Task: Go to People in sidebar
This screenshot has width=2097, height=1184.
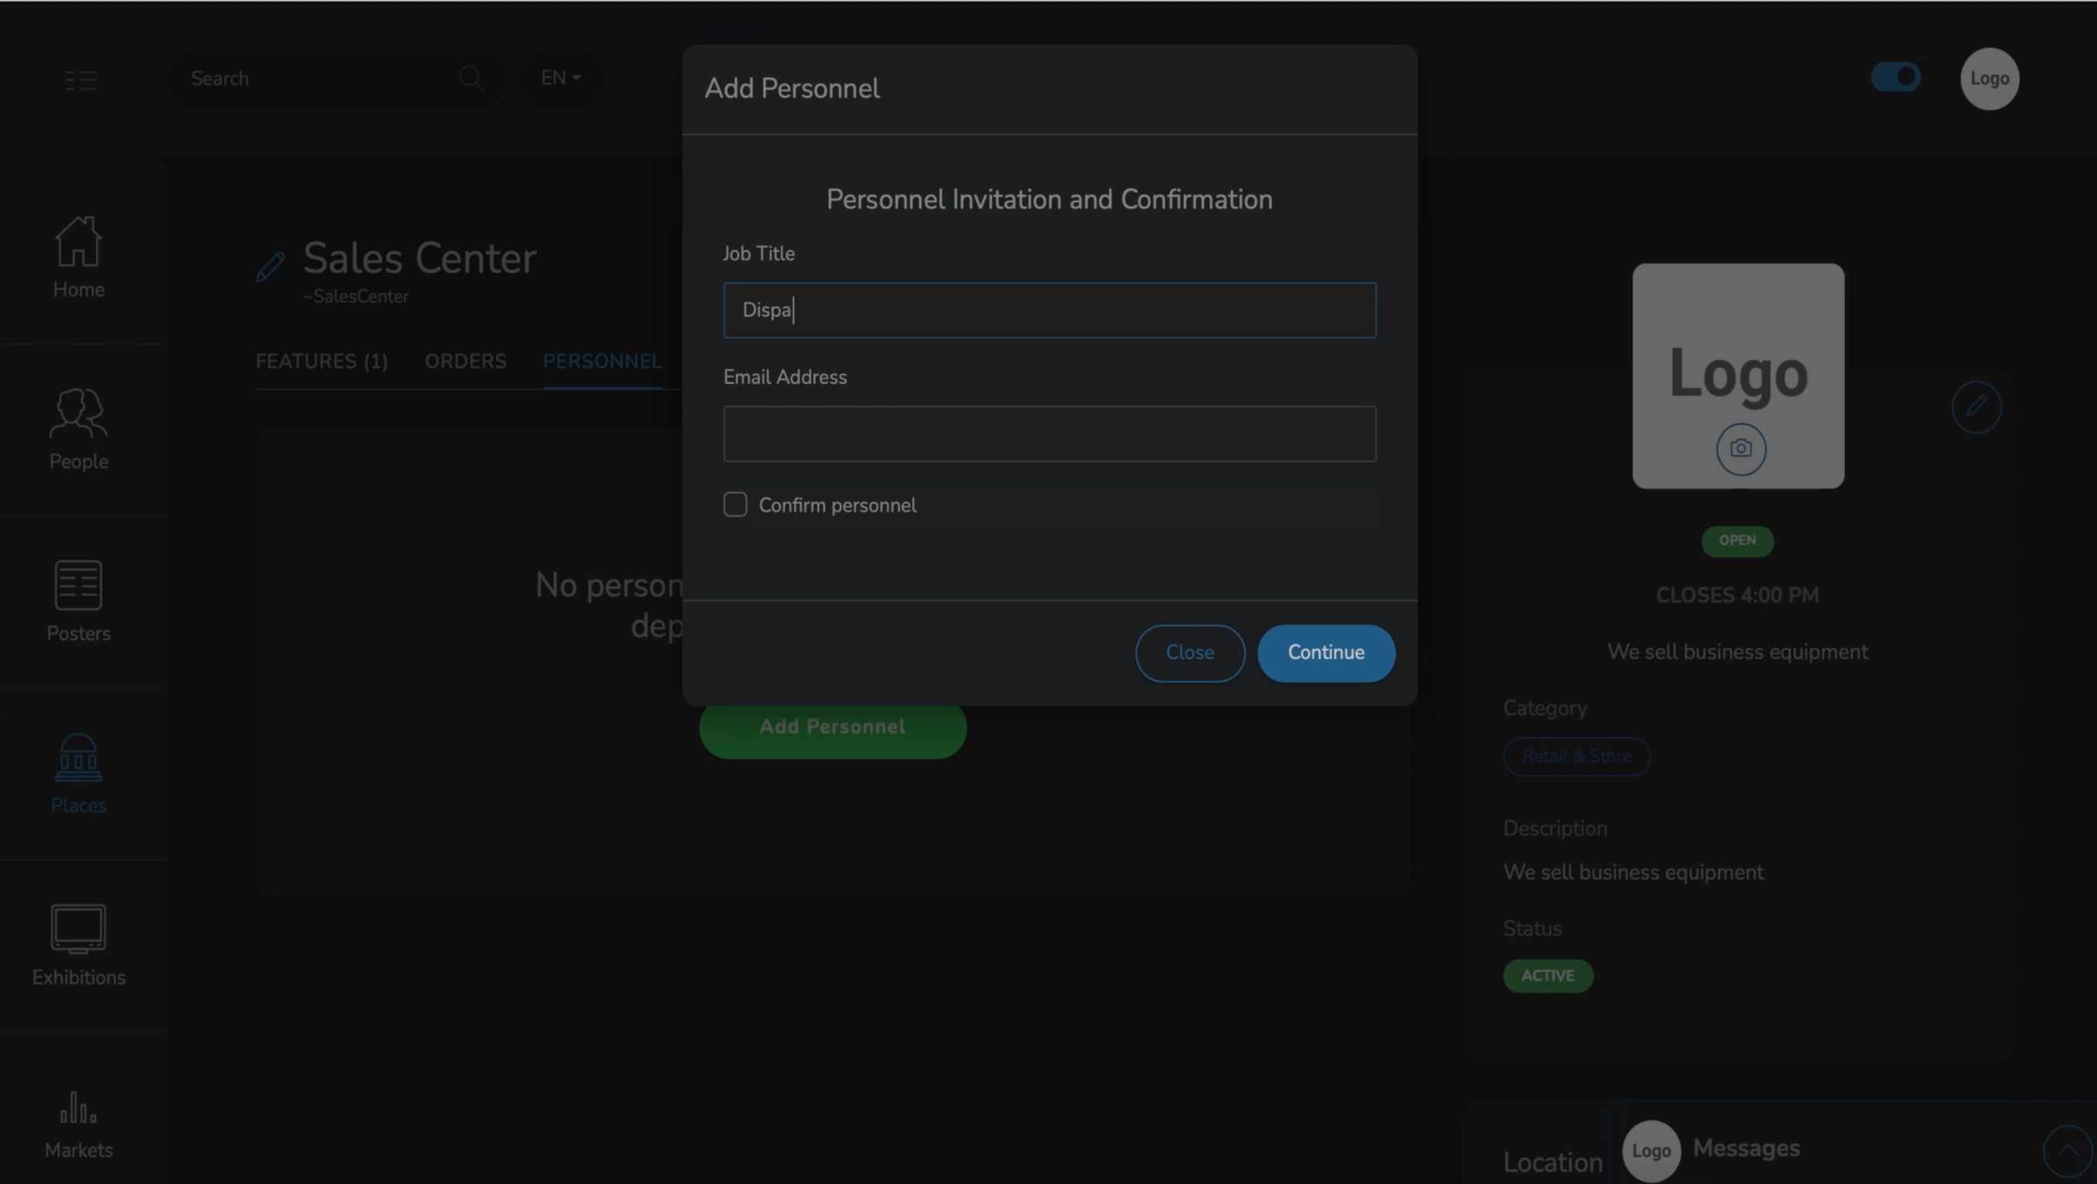Action: (79, 413)
